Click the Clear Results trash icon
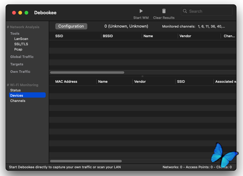Viewport: 243px width, 176px height. [164, 11]
